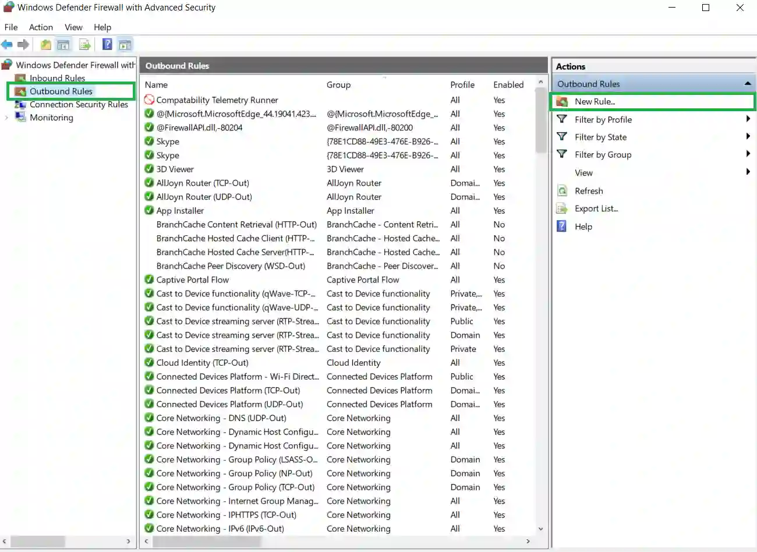This screenshot has width=757, height=552.
Task: Open the Action menu
Action: coord(41,27)
